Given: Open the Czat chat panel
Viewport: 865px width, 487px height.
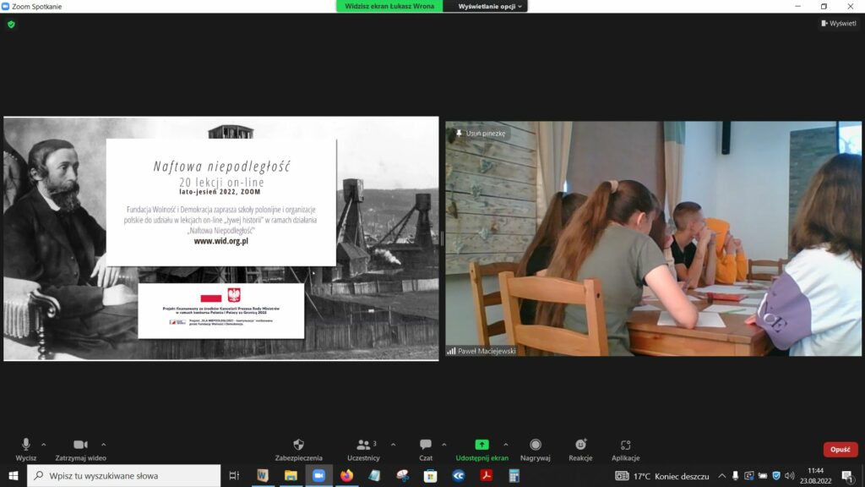Looking at the screenshot, I should (426, 446).
